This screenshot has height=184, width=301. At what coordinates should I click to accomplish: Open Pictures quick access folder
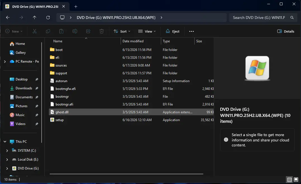21,106
